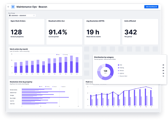The image size is (168, 121).
Task: Click the icon at the date field's right end
Action: pyautogui.click(x=34, y=15)
